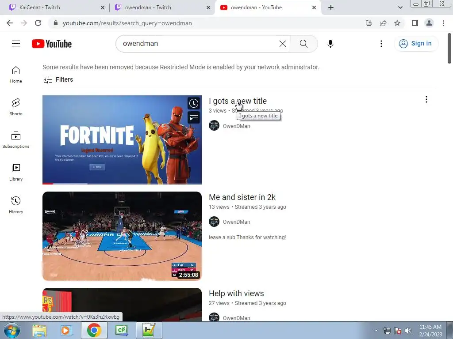Clear the search box with the X
This screenshot has height=339, width=453.
[x=283, y=44]
